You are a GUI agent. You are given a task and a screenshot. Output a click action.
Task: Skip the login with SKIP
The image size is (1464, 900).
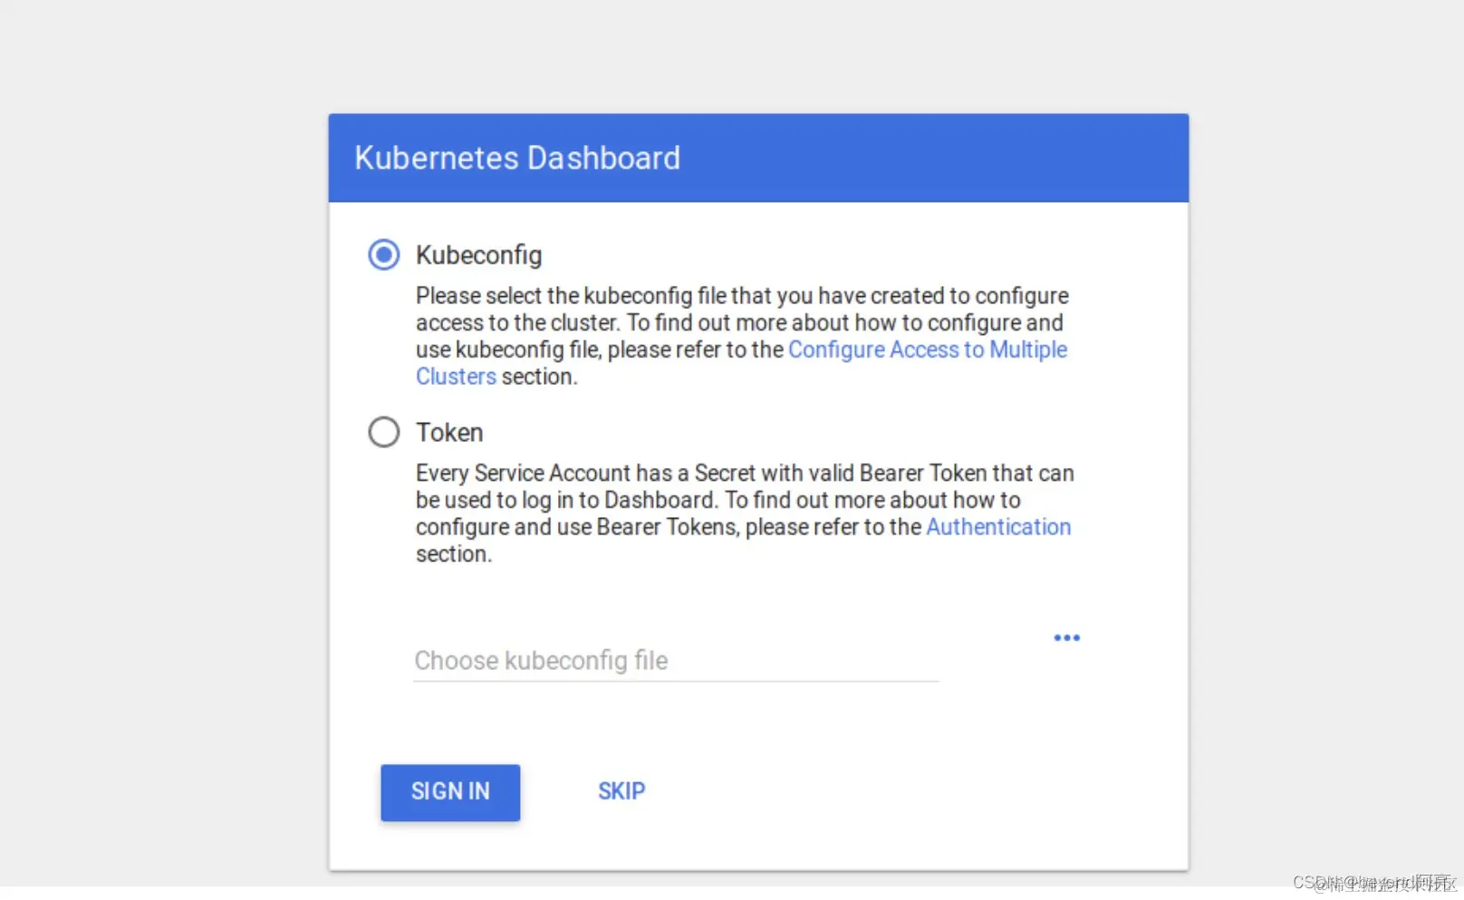(621, 791)
